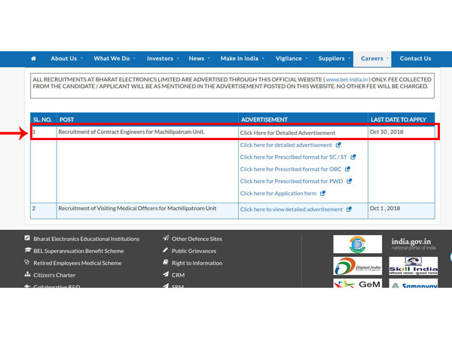The height and width of the screenshot is (339, 452).
Task: Expand the Suppliers dropdown arrow
Action: (350, 59)
